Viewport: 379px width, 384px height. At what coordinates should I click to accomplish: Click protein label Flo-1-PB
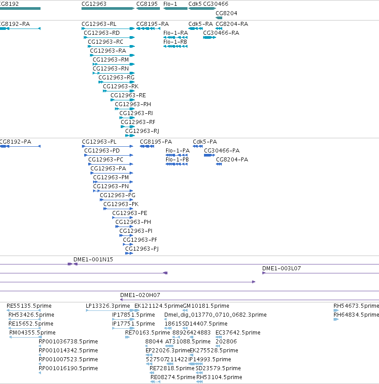177,160
